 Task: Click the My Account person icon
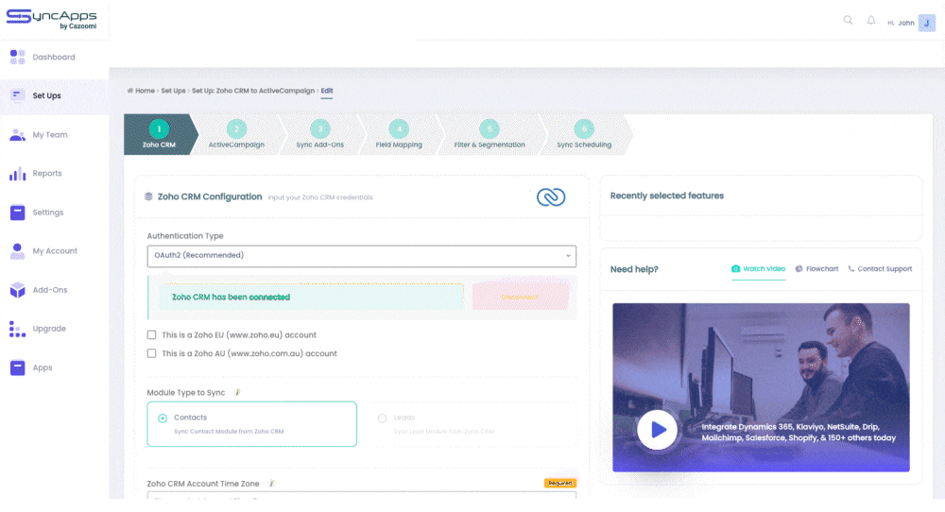click(17, 251)
